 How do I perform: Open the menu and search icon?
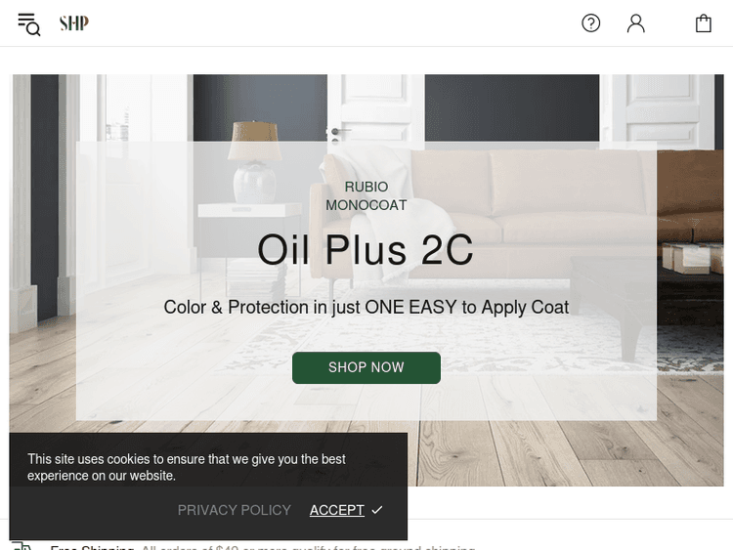(x=29, y=24)
